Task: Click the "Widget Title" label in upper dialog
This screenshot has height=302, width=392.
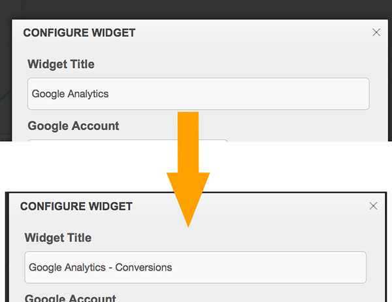Action: [61, 65]
